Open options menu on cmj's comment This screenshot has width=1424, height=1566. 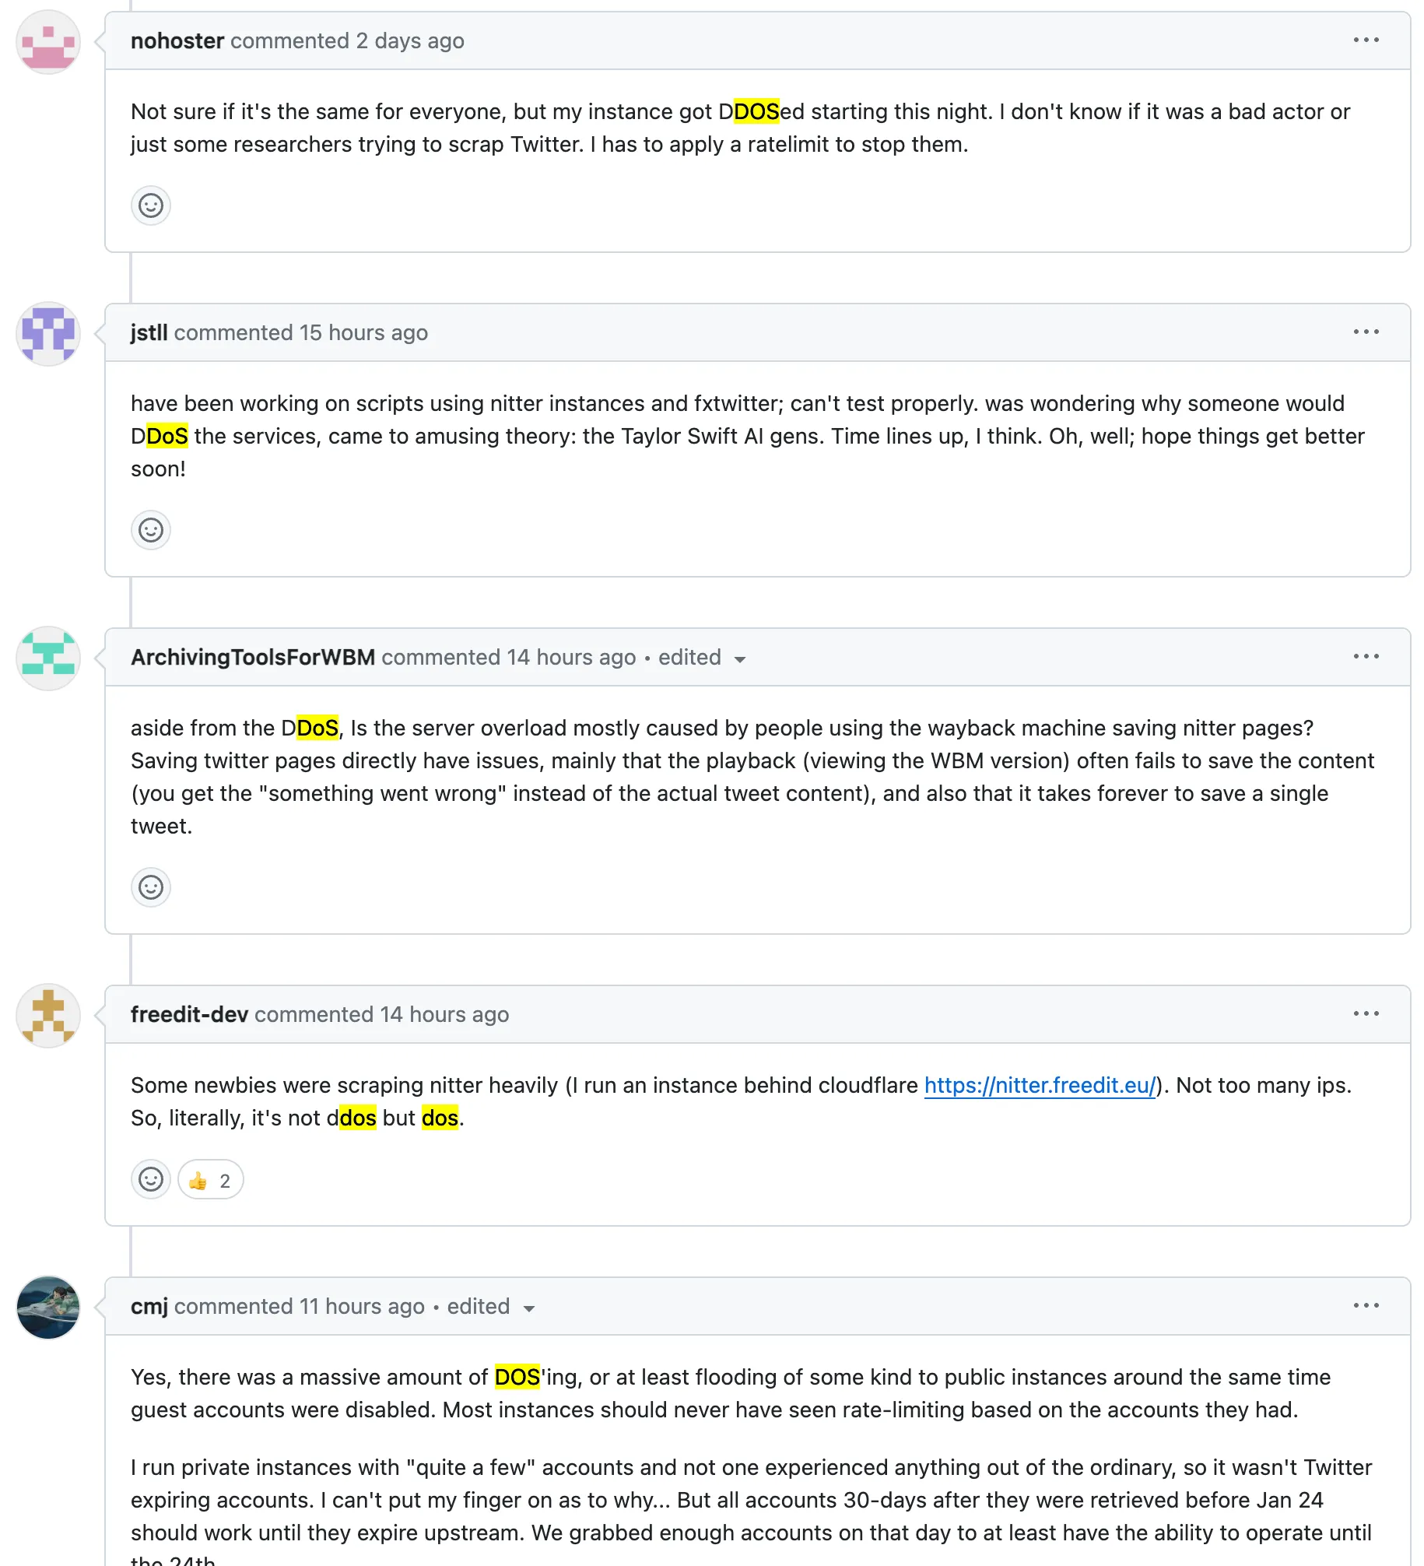[x=1366, y=1306]
